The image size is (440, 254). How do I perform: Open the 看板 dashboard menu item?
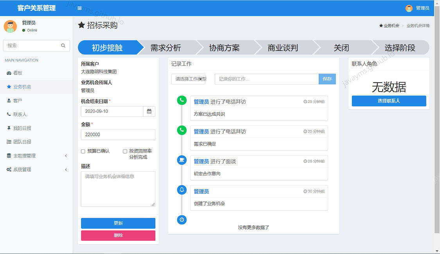[36, 73]
